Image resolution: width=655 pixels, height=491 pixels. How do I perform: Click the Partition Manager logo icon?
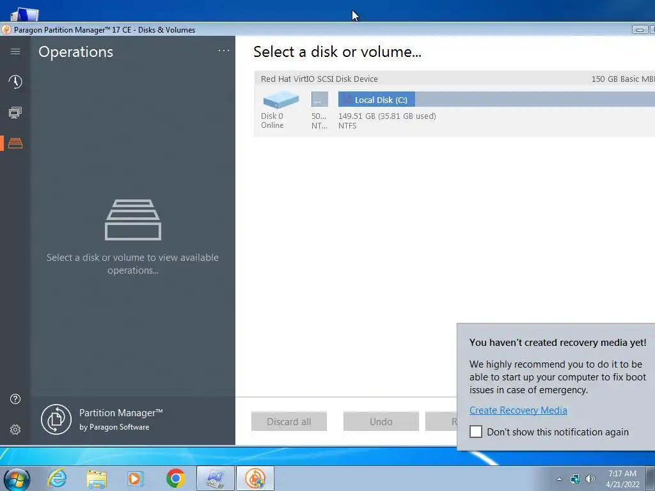click(x=56, y=419)
